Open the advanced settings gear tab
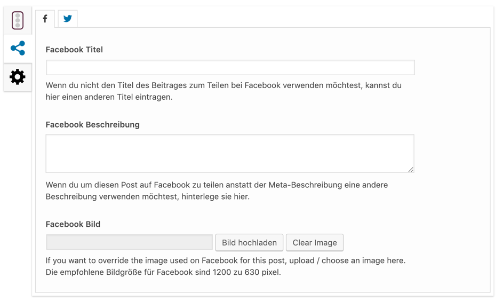503x301 pixels. pyautogui.click(x=18, y=77)
